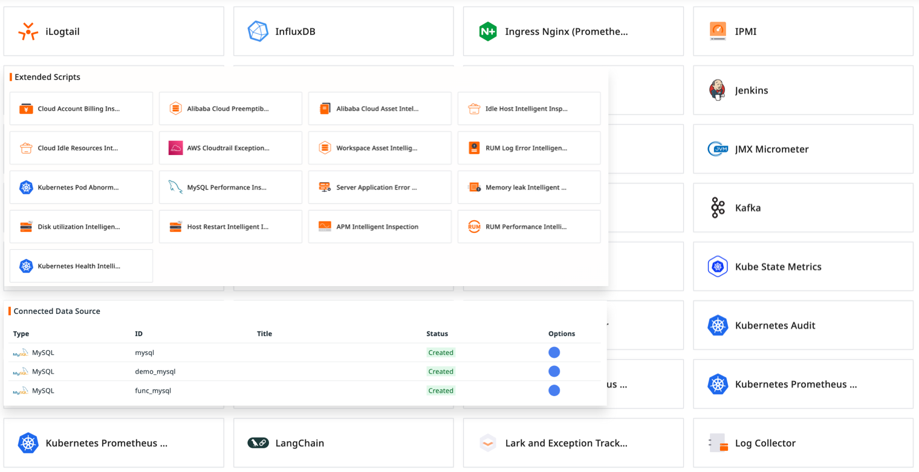
Task: Click the 'Jenkins' card label
Action: (752, 91)
